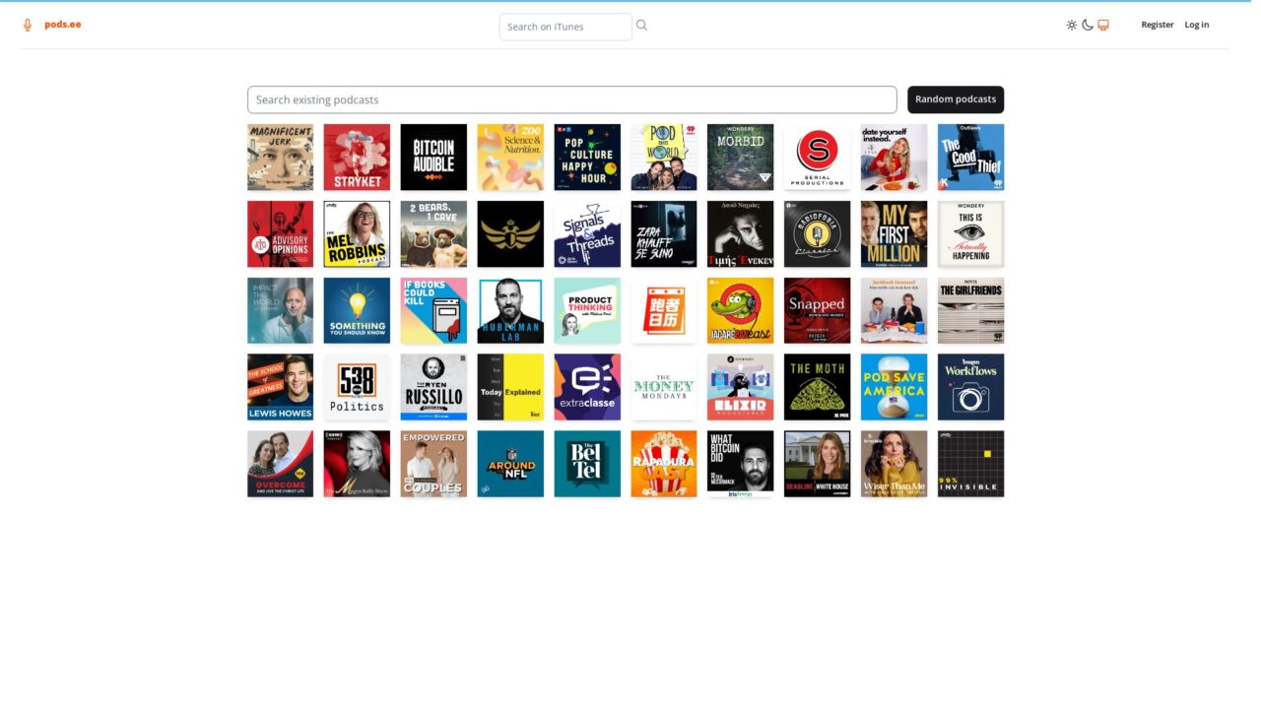Select system theme with the monitor icon
This screenshot has height=709, width=1261.
[1103, 25]
